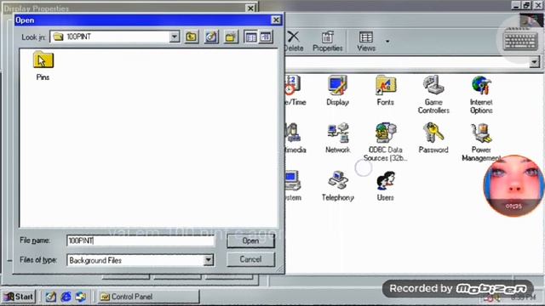Select the Power Management icon
The width and height of the screenshot is (545, 306).
pyautogui.click(x=481, y=142)
